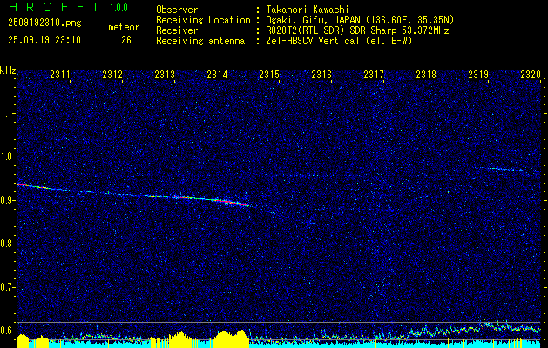
Task: Click the Receiving Location label
Action: (x=203, y=21)
